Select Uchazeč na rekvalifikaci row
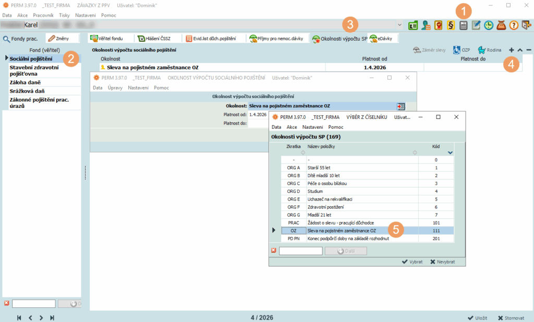This screenshot has width=534, height=322. [x=368, y=199]
